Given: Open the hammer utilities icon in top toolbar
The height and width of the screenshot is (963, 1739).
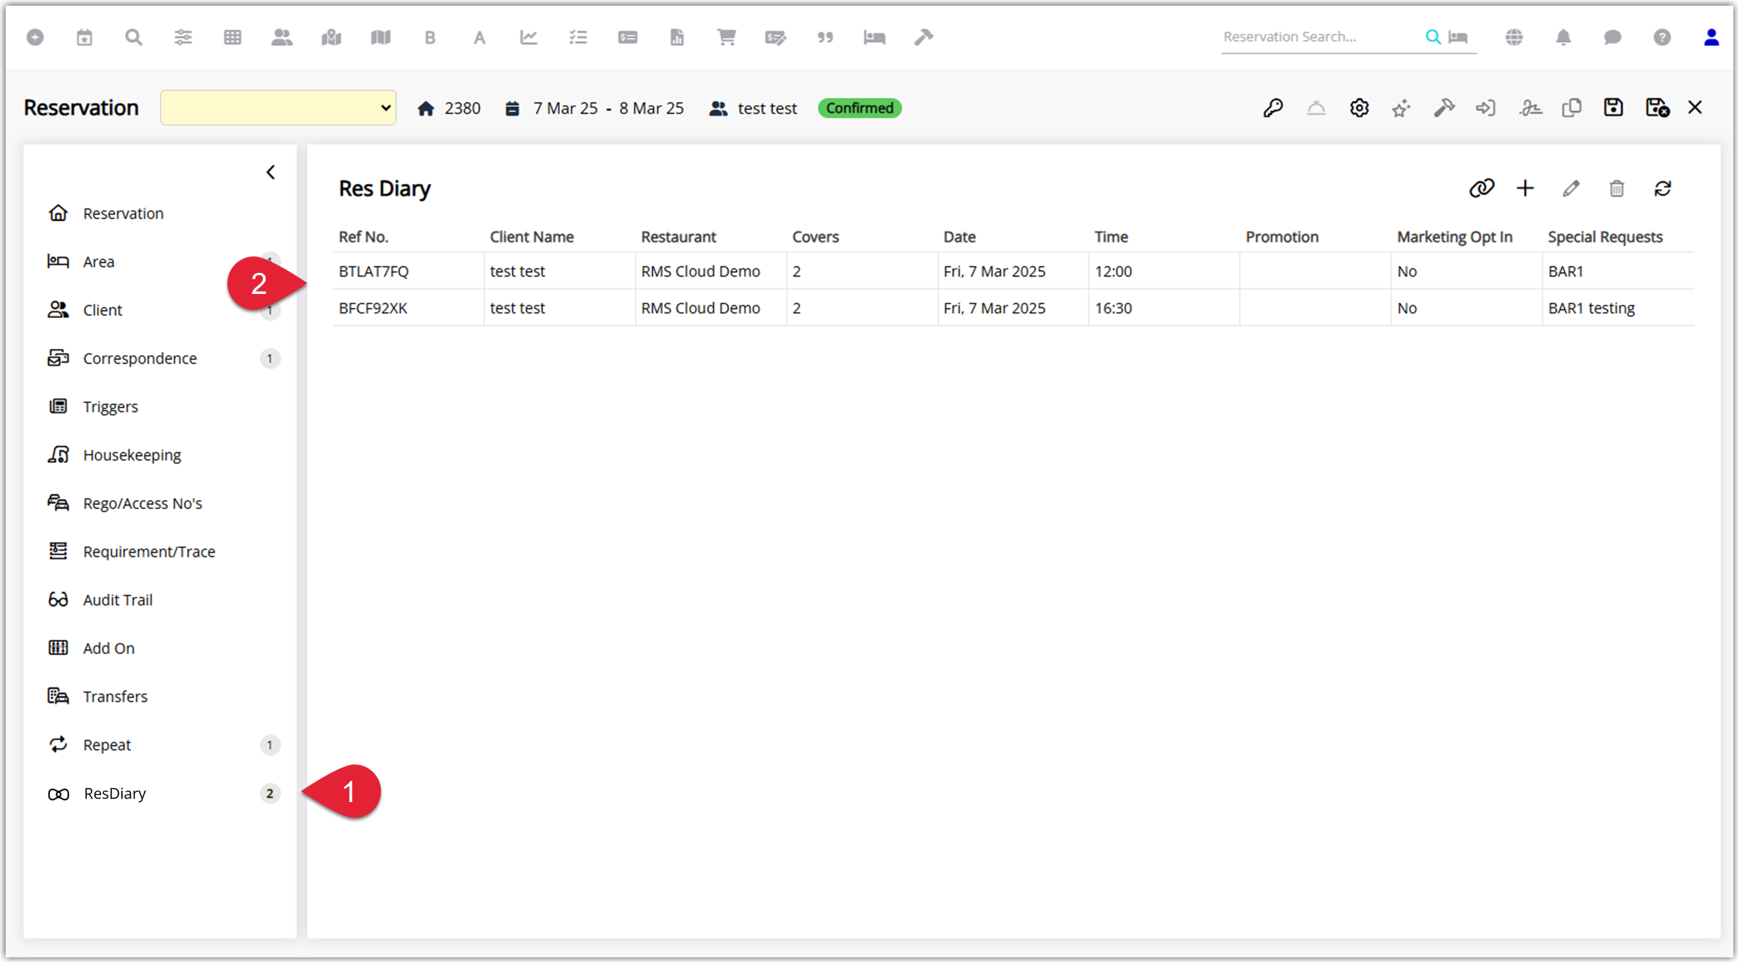Looking at the screenshot, I should click(924, 37).
